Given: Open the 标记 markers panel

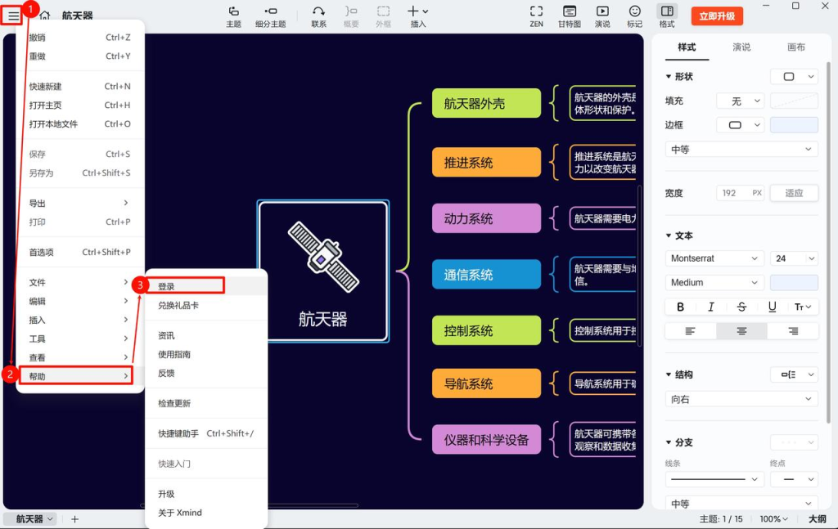Looking at the screenshot, I should [x=634, y=16].
